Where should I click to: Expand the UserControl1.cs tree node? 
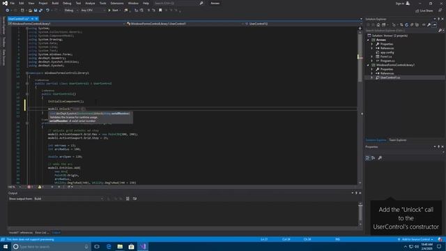pyautogui.click(x=371, y=77)
